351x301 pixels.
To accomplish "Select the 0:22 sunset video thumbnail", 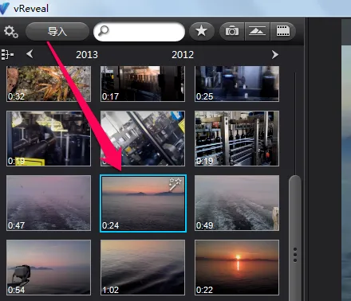I will click(x=237, y=268).
